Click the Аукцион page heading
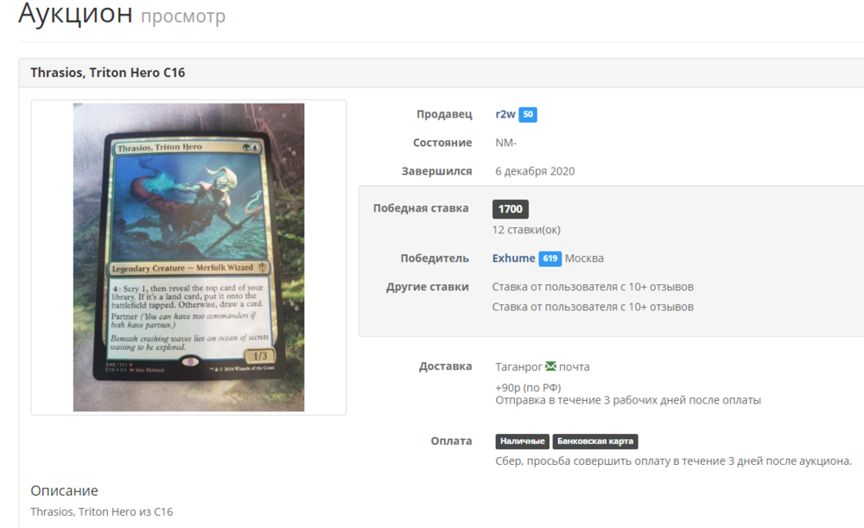This screenshot has height=528, width=864. tap(75, 13)
